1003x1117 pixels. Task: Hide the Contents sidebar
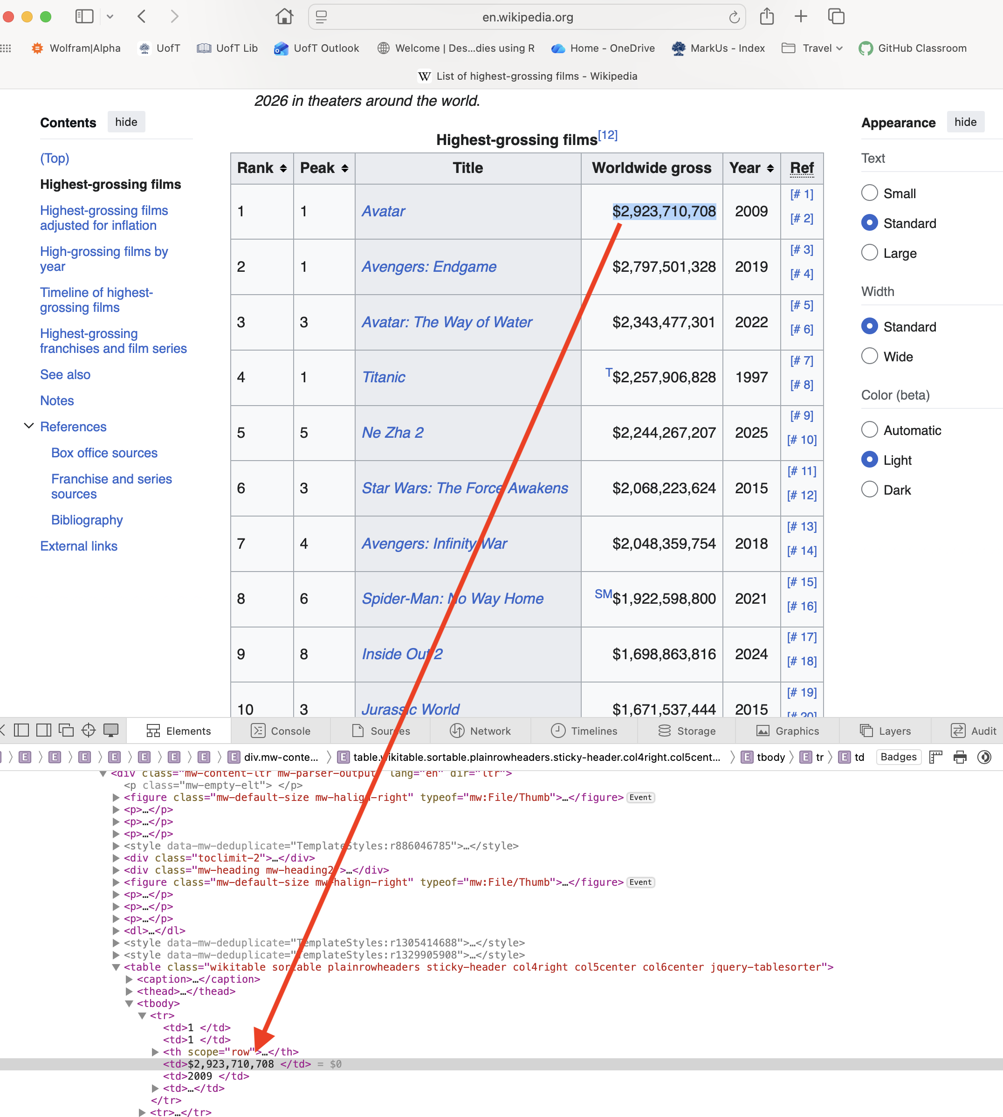click(x=126, y=122)
